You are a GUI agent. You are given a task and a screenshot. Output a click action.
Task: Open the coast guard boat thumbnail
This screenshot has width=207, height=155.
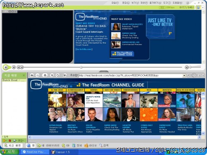(x=112, y=101)
